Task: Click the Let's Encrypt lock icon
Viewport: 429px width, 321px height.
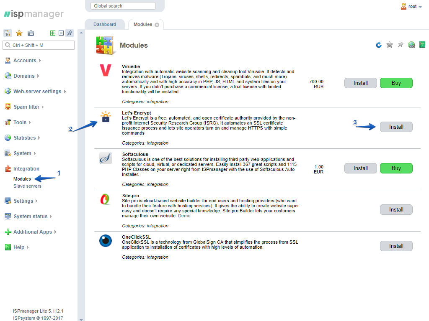Action: coord(106,117)
